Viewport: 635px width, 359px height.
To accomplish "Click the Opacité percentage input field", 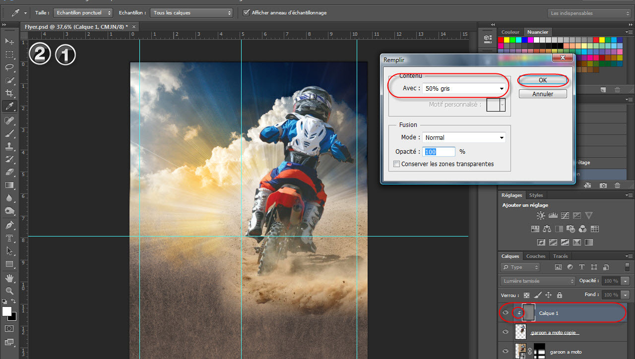I will (439, 152).
